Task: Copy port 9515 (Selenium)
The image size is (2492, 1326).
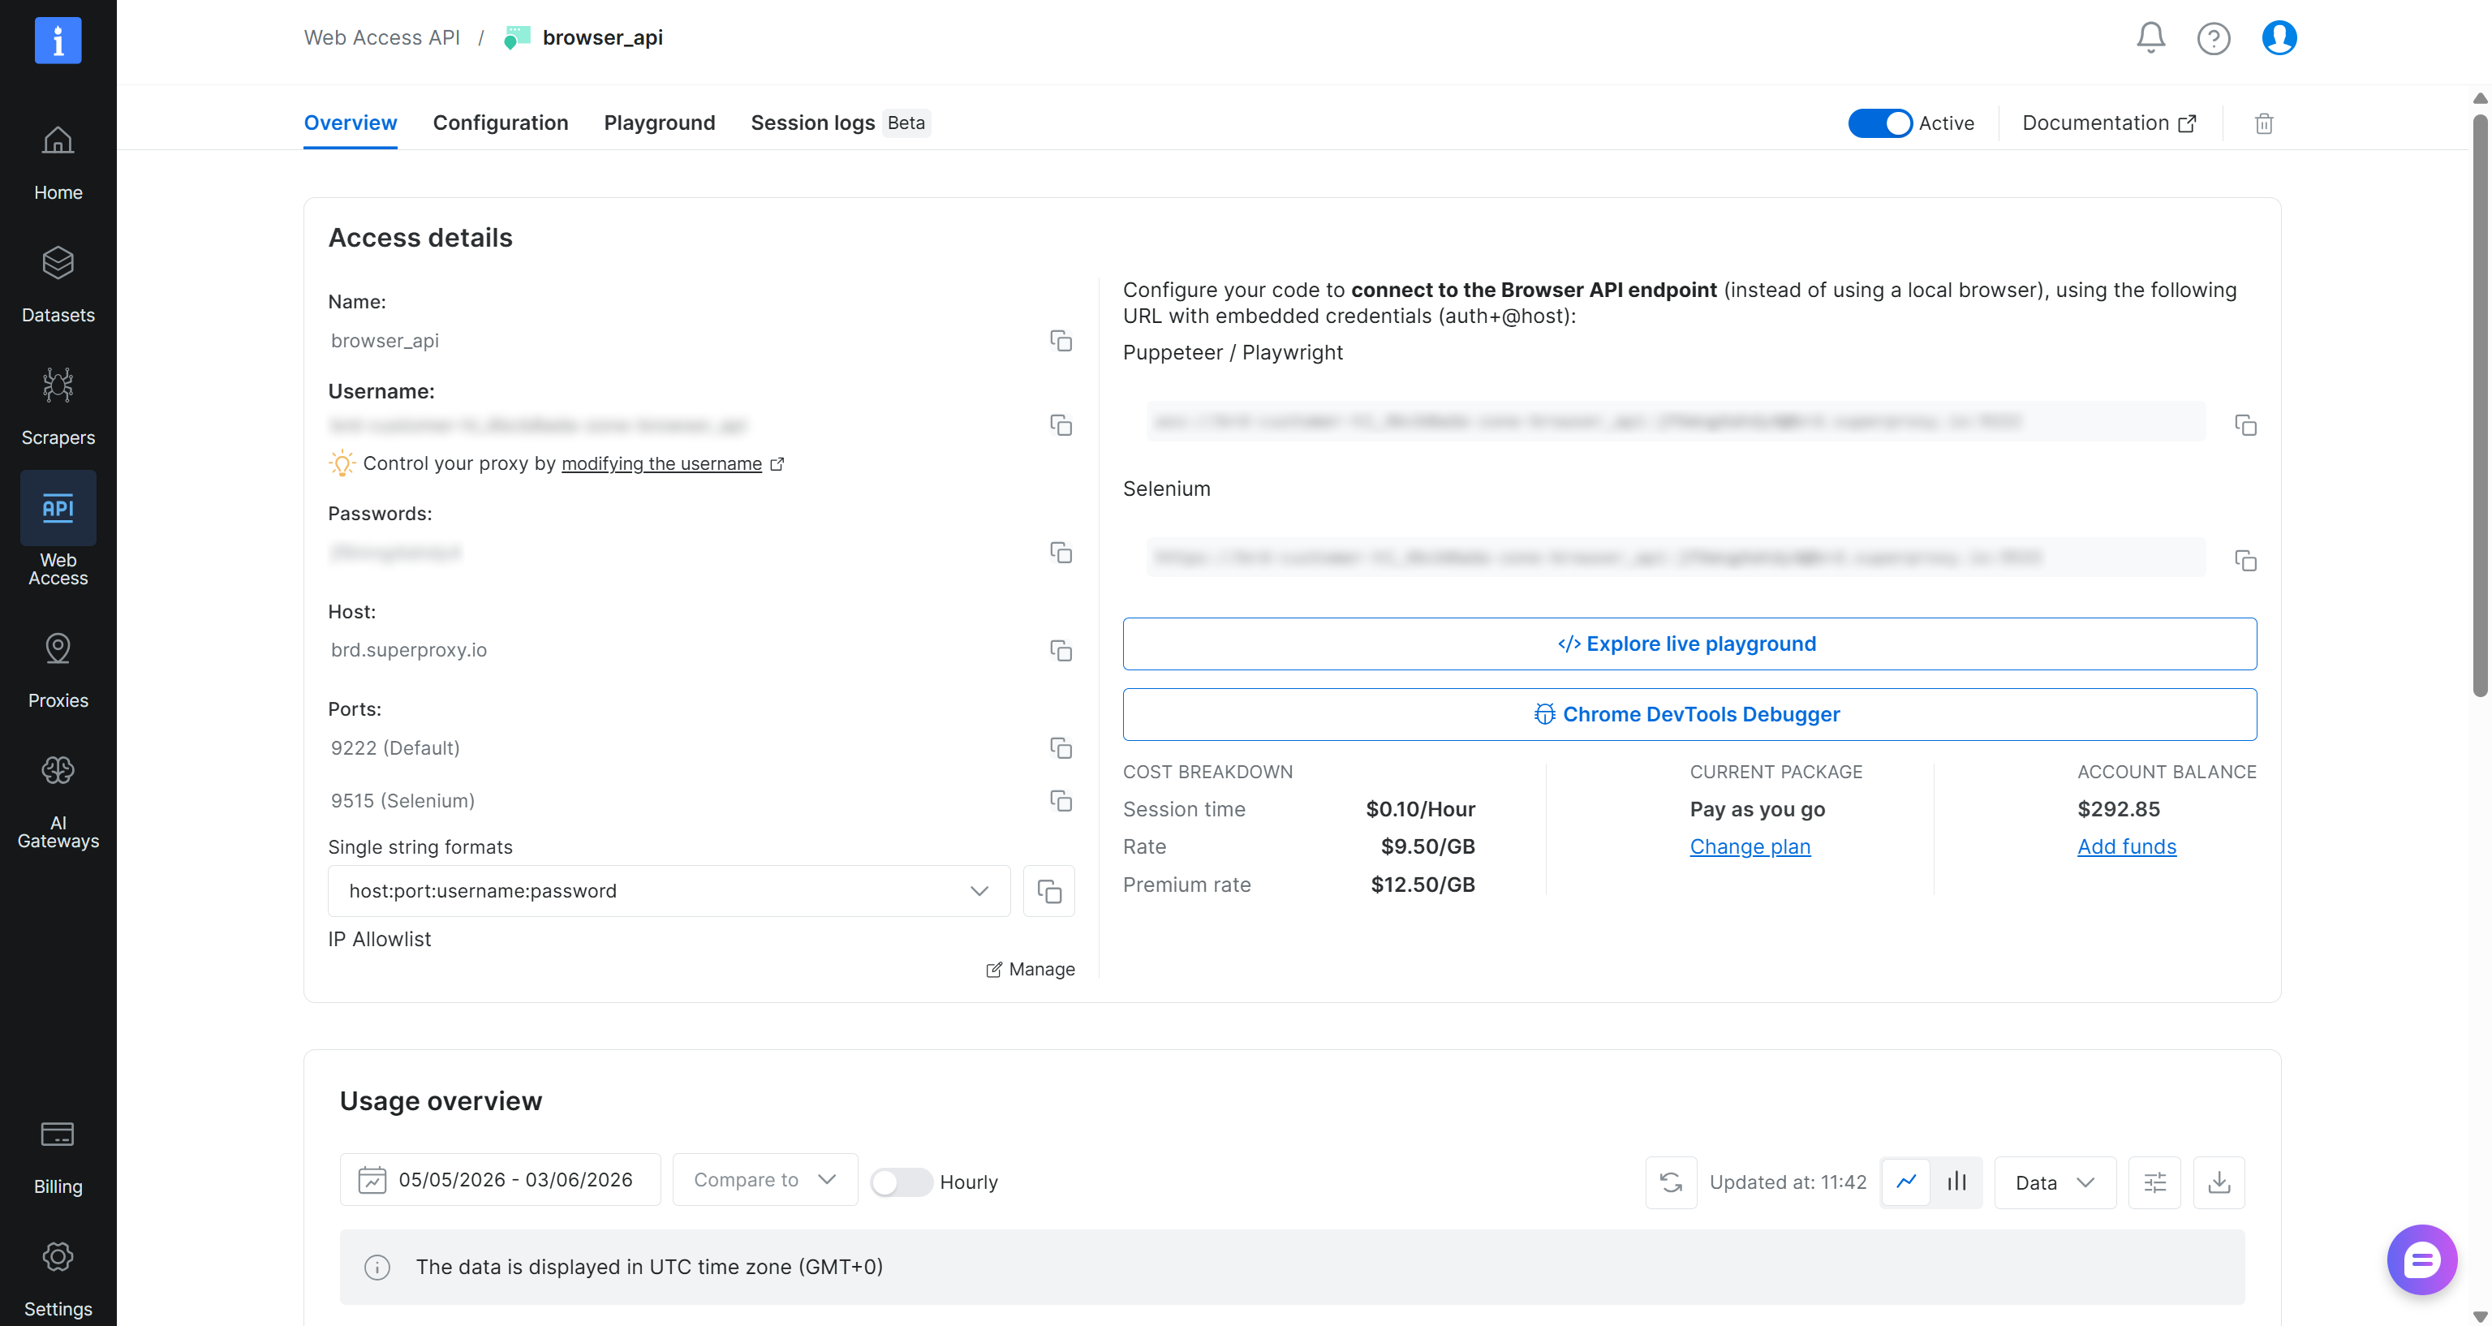Action: (1061, 801)
